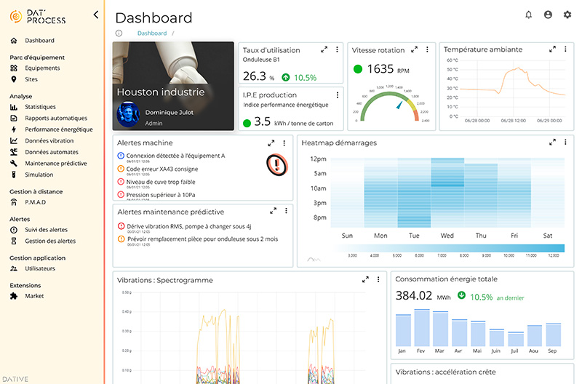This screenshot has height=384, width=582.
Task: Expand the Heatmap démarrages widget
Action: (x=552, y=142)
